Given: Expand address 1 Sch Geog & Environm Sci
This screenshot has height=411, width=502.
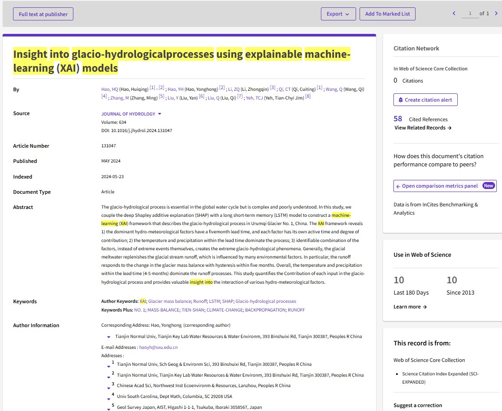Looking at the screenshot, I should tap(109, 366).
